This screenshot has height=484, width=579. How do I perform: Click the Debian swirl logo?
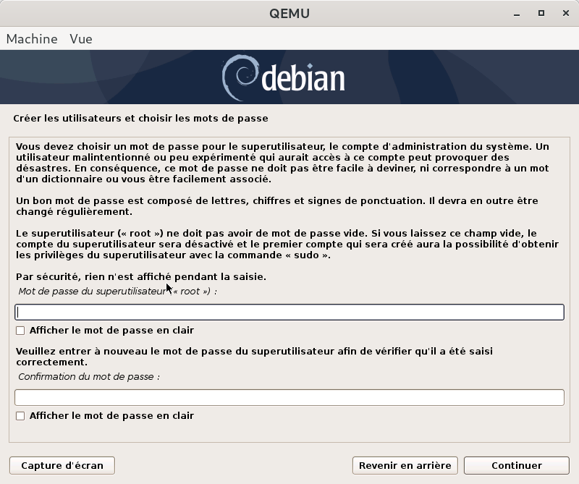pos(239,77)
